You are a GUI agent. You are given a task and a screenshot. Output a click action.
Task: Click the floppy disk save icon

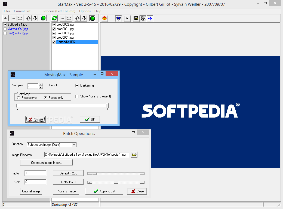(x=136, y=19)
